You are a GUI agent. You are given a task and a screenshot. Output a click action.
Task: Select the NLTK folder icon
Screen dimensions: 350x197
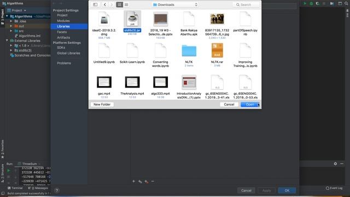[189, 50]
